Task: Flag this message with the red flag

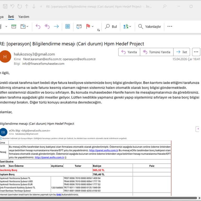Action: pos(88,26)
